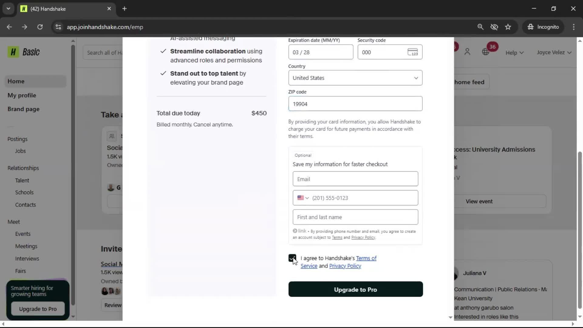
Task: Click the zoom magnifier icon in address bar
Action: pos(480,27)
